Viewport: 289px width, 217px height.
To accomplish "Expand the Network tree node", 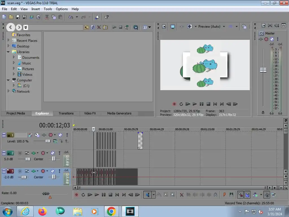I will [8, 91].
